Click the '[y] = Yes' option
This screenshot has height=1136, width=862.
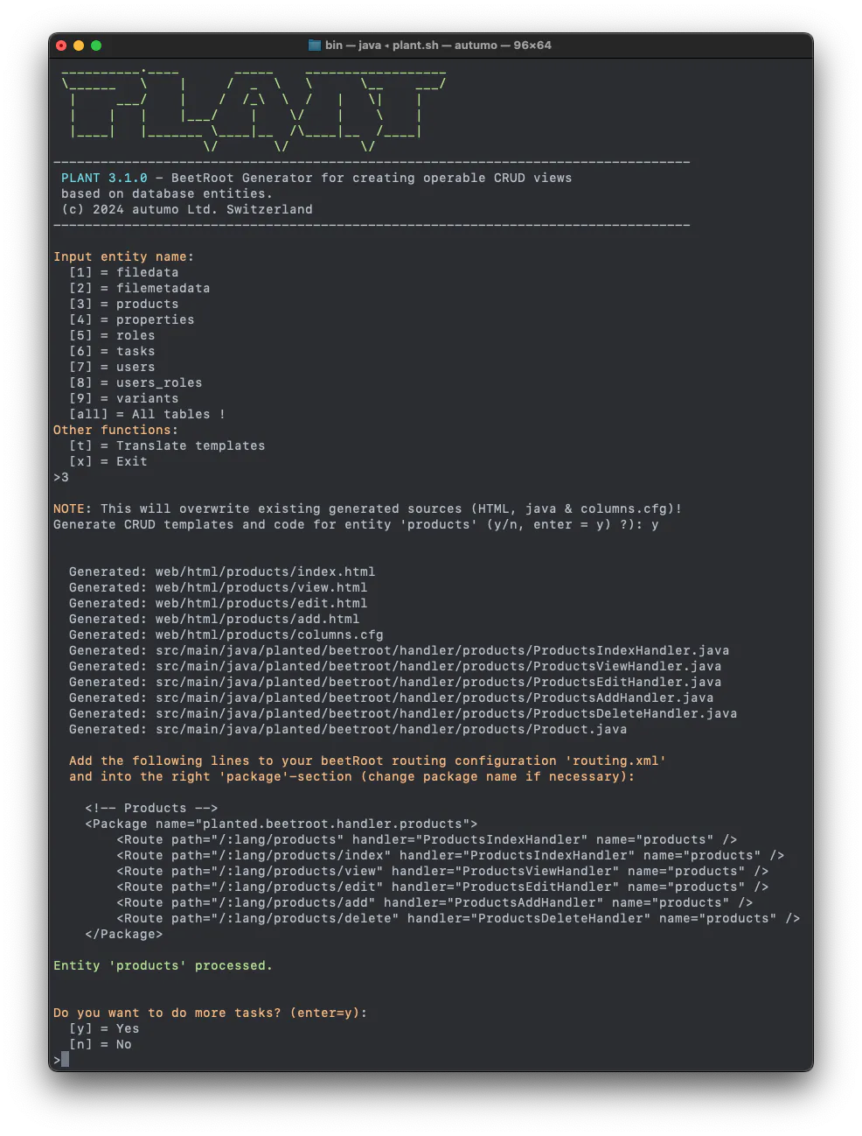pyautogui.click(x=104, y=1028)
